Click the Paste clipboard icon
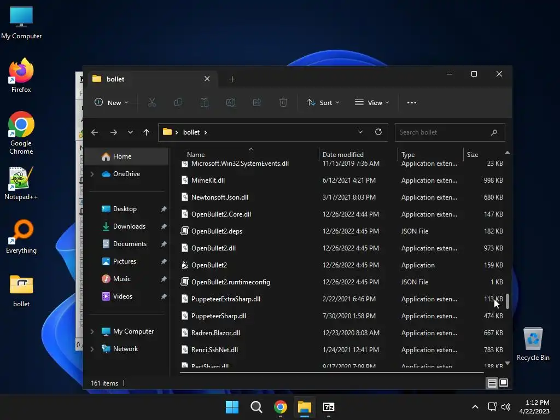The image size is (560, 420). coord(205,102)
